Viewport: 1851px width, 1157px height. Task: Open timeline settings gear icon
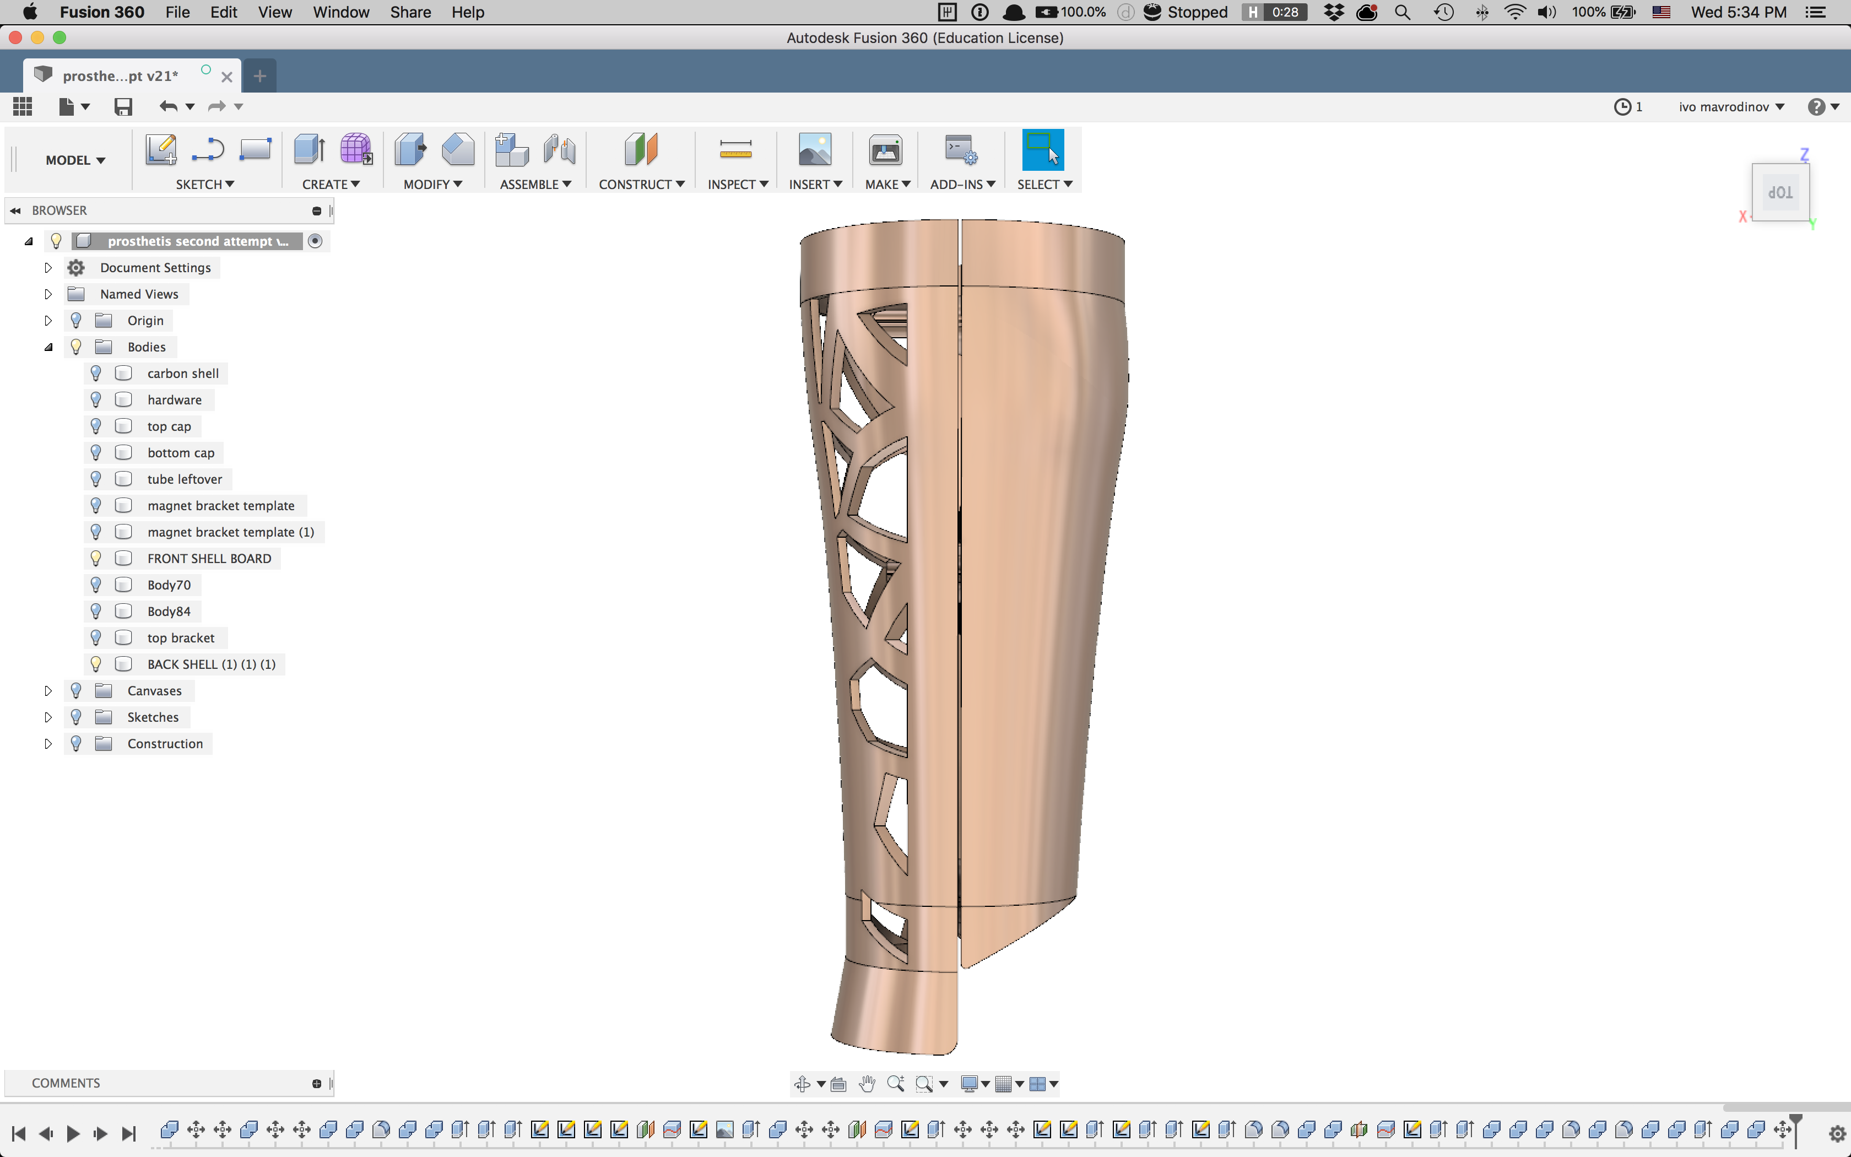coord(1837,1133)
